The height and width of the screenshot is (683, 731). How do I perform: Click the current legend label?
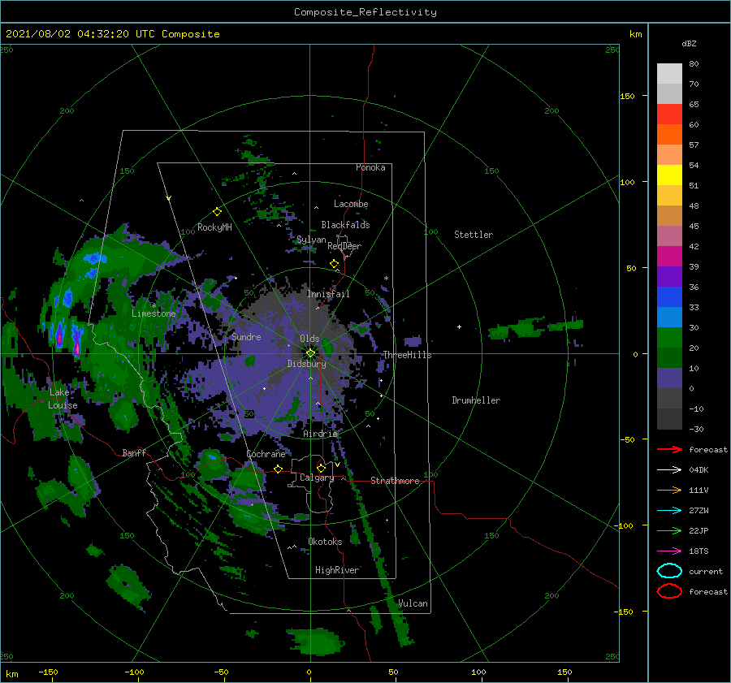[x=706, y=572]
